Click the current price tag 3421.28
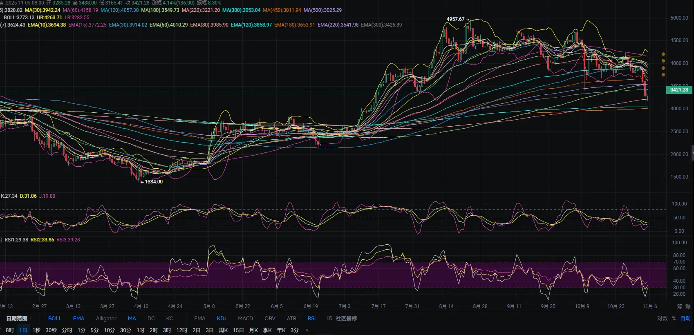 click(679, 90)
